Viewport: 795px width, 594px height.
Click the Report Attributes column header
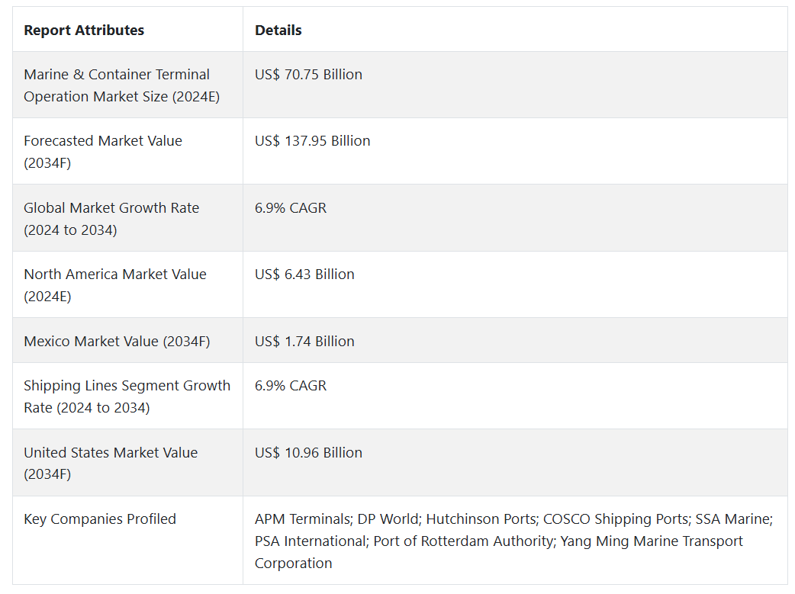(x=84, y=31)
